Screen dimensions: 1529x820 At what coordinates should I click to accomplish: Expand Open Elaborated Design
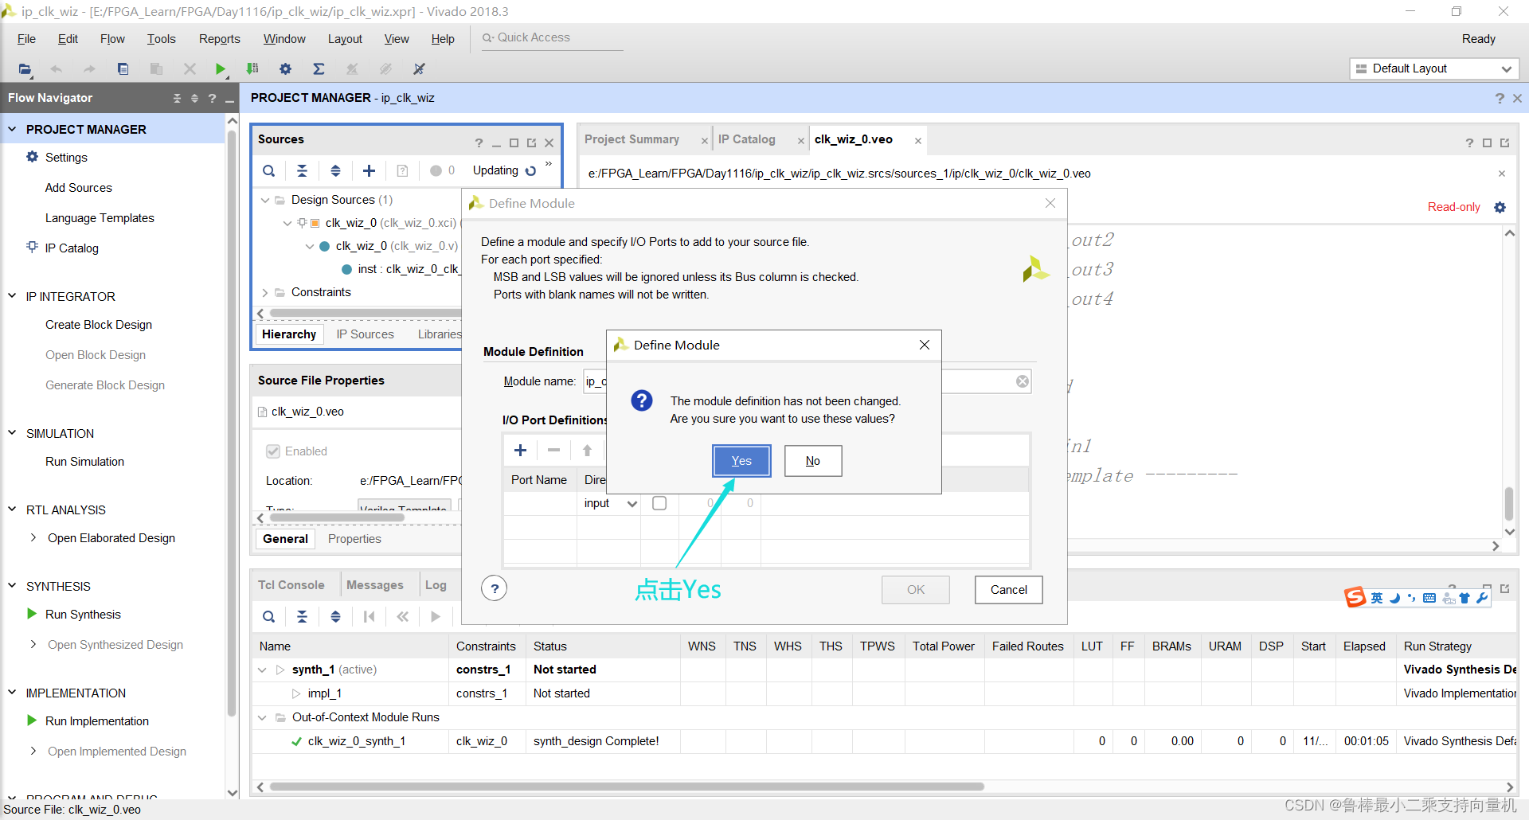(x=33, y=538)
